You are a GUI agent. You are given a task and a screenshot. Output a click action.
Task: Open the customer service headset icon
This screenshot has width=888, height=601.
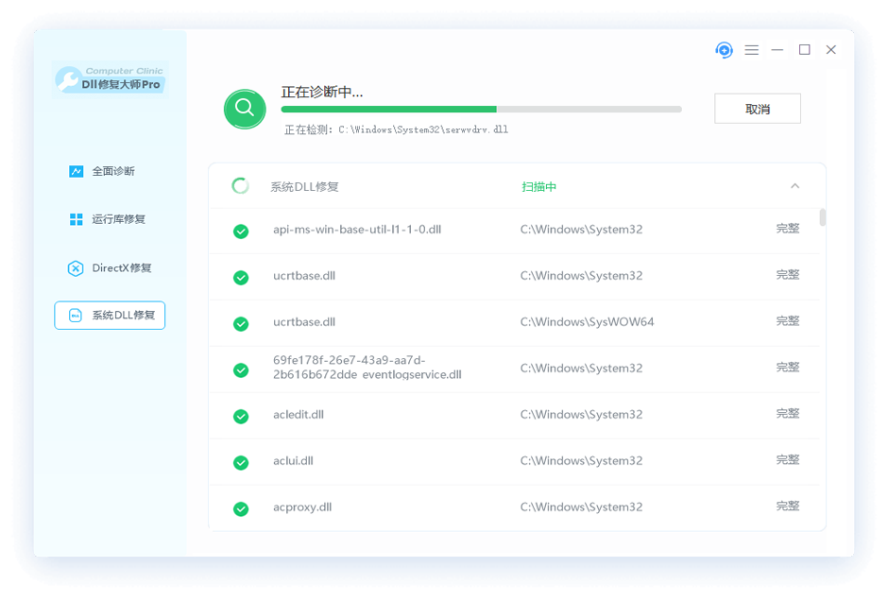[x=725, y=50]
